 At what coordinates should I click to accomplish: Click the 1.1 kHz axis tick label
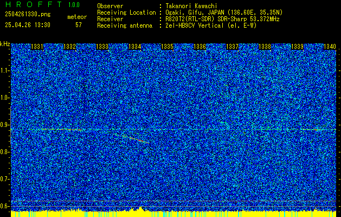pyautogui.click(x=4, y=71)
